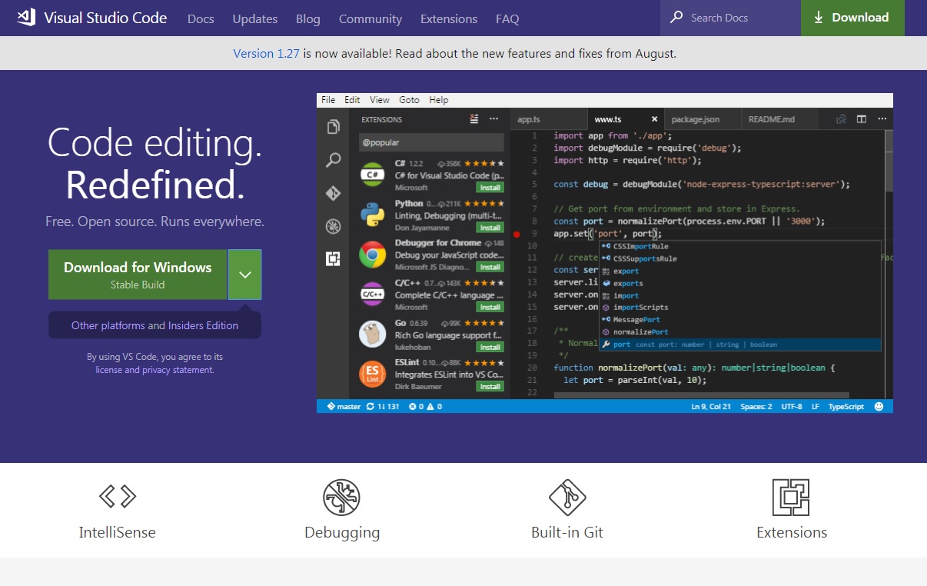This screenshot has height=586, width=927.
Task: Click the Debugging bug icon
Action: [342, 498]
